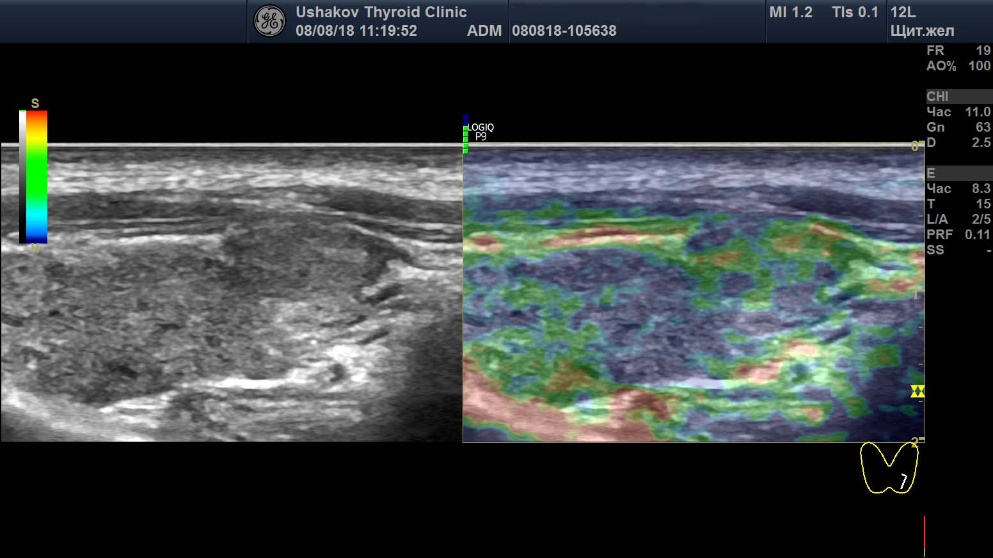Click the SS parameter row
This screenshot has width=993, height=558.
click(x=958, y=250)
